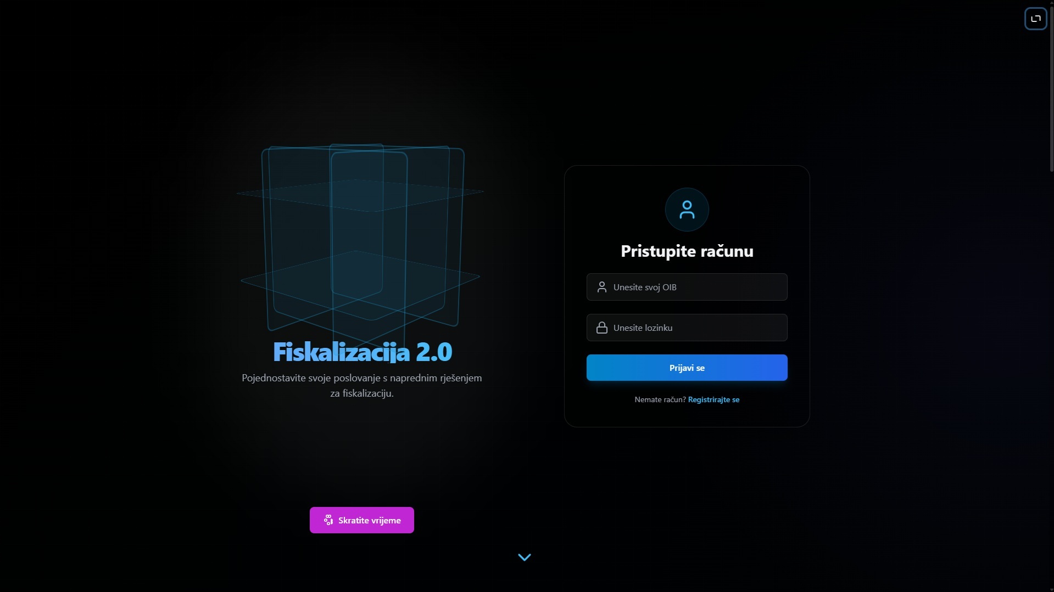This screenshot has width=1054, height=592.
Task: Click the purple Skratite vrijeme button
Action: pyautogui.click(x=361, y=520)
